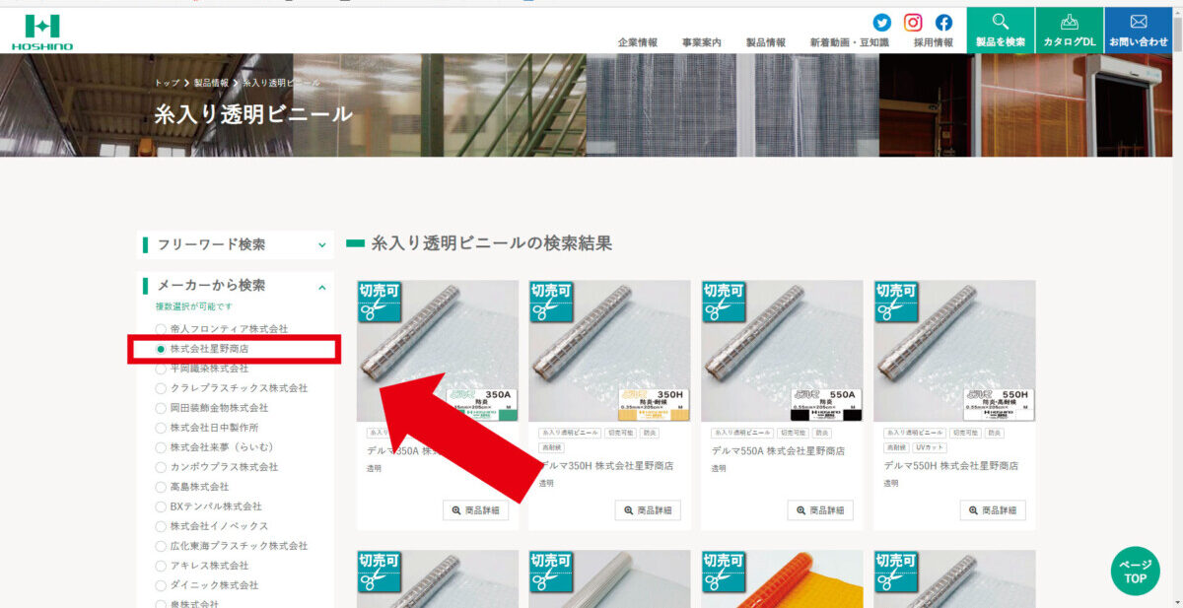1183x608 pixels.
Task: Select the 岡田装飾金物株式会社 maker option
Action: pos(212,407)
